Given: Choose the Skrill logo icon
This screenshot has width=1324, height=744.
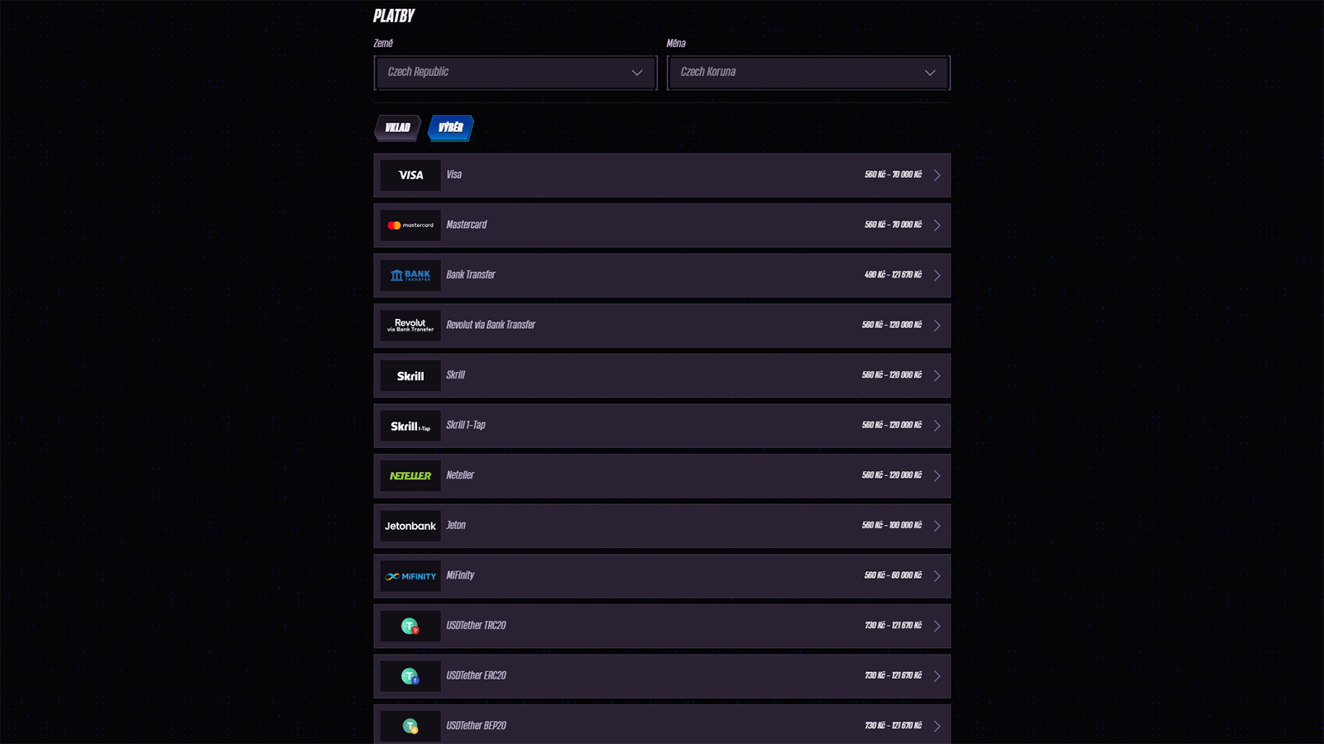Looking at the screenshot, I should coord(410,376).
